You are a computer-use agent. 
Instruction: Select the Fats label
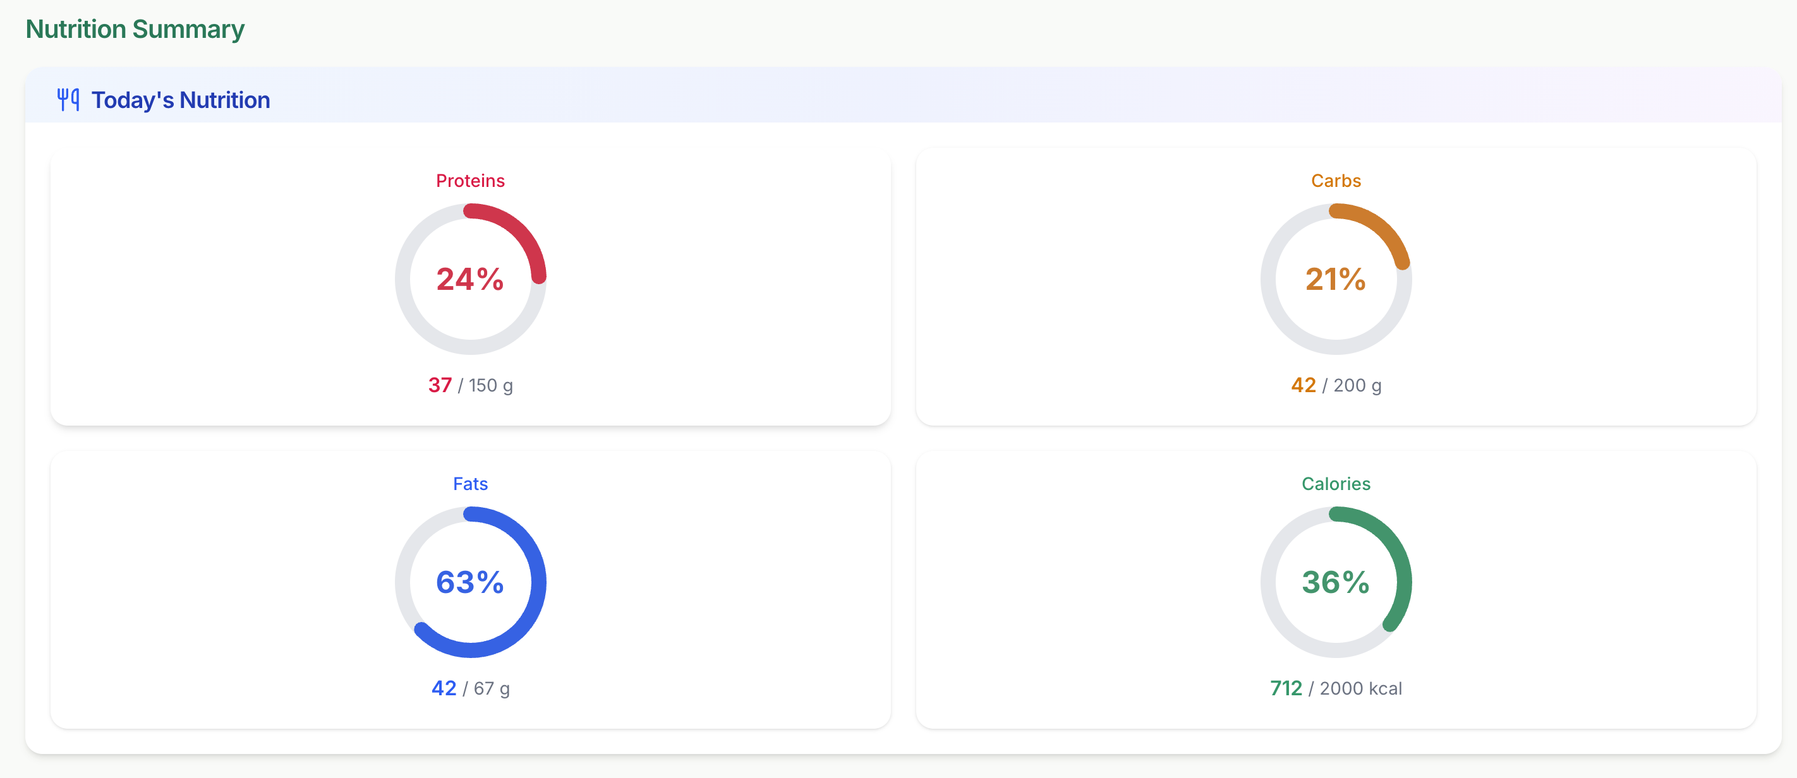pos(470,484)
